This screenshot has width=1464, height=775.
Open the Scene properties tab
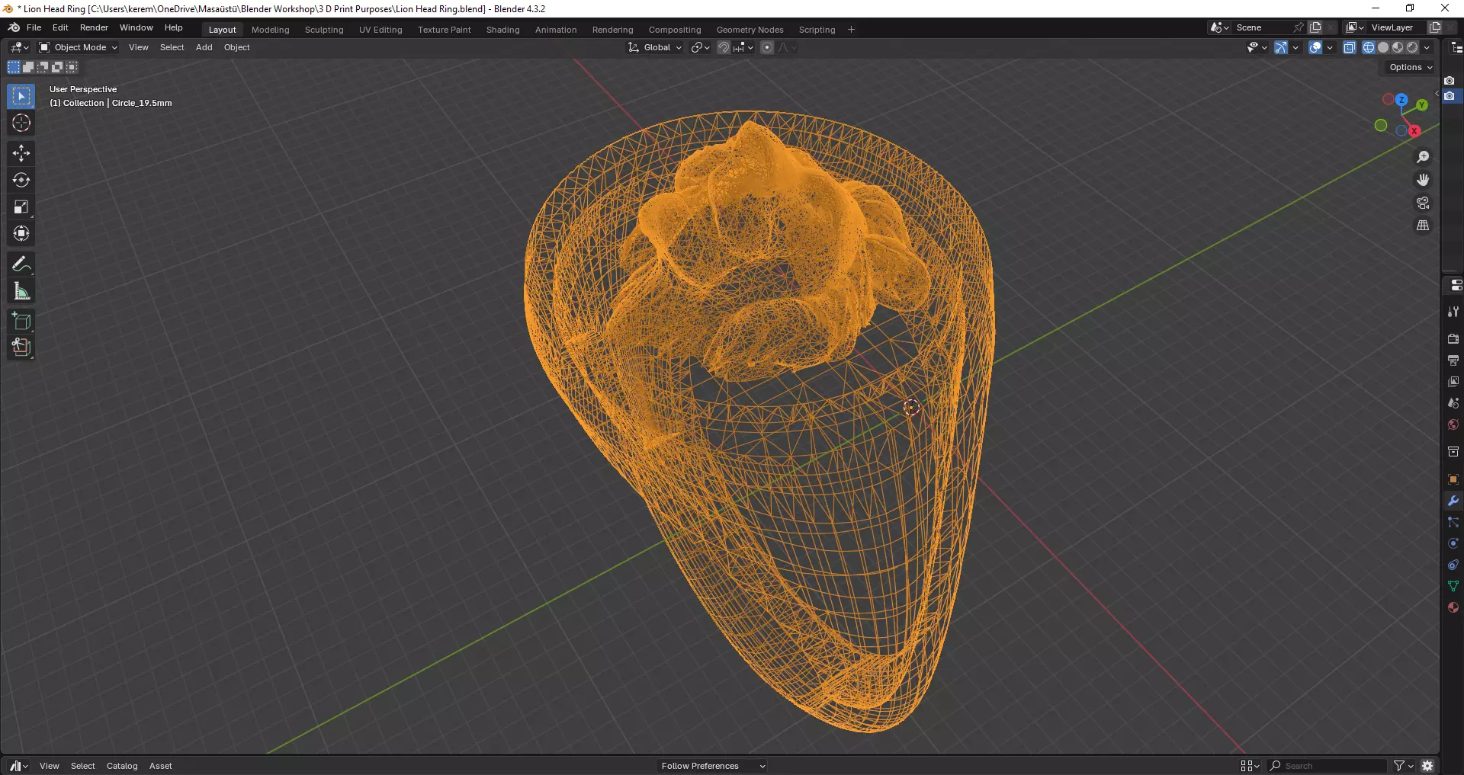click(1453, 403)
